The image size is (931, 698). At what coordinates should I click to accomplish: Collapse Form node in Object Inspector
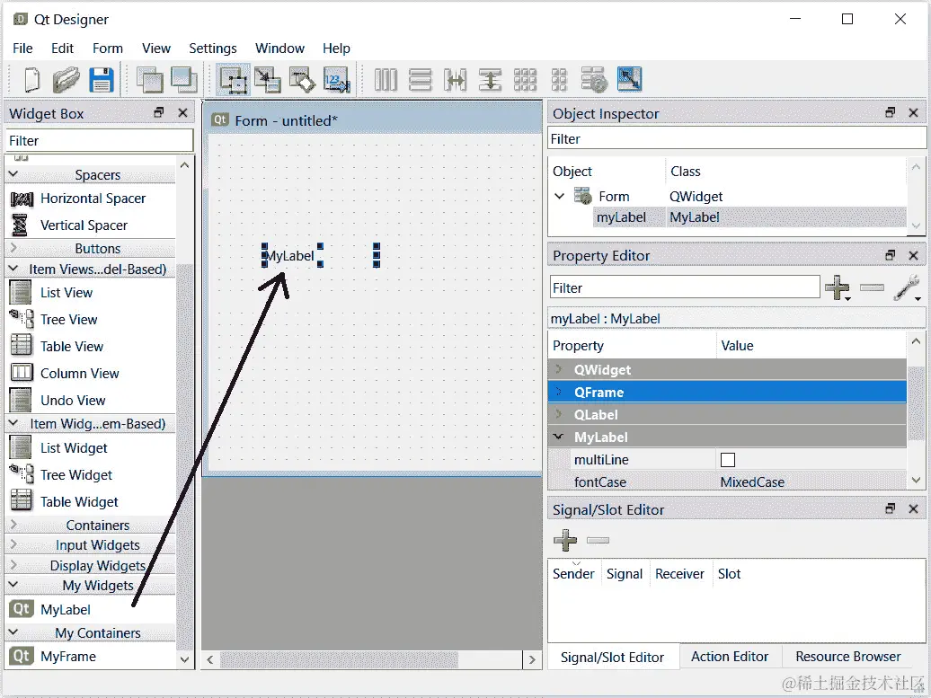559,196
